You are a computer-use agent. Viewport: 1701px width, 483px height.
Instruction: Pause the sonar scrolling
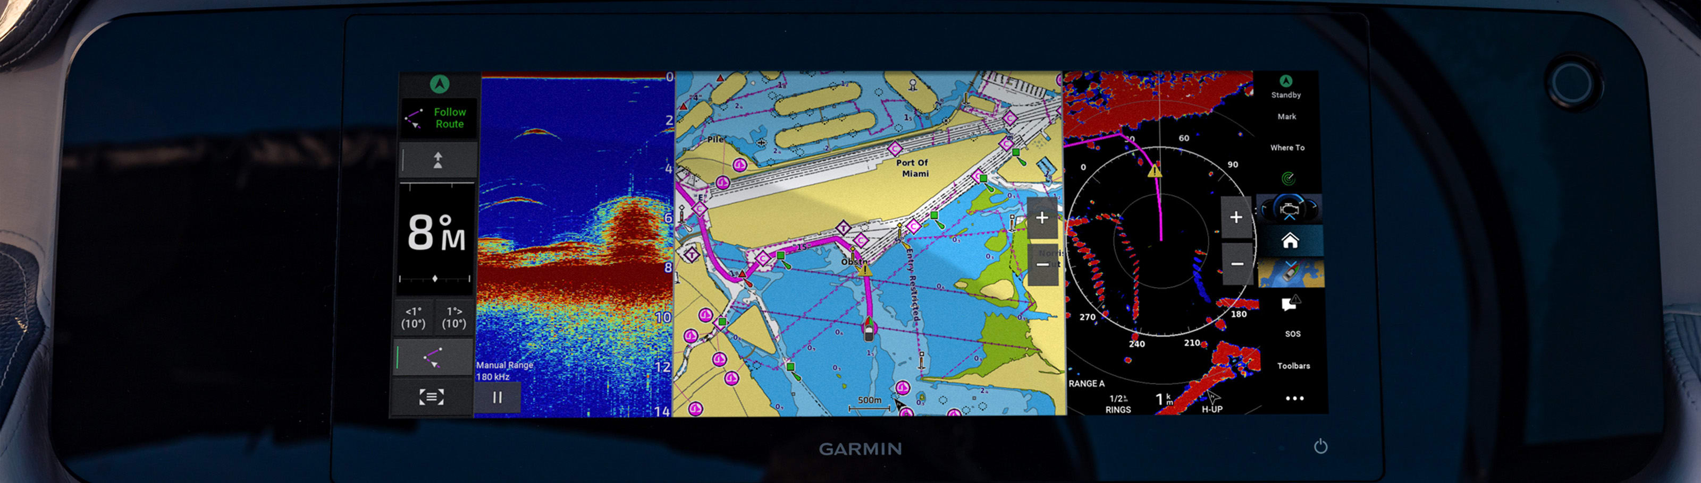(497, 398)
